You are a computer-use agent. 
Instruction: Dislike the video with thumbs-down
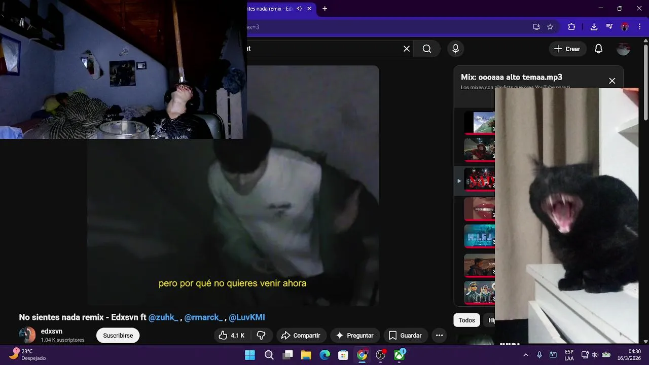262,335
